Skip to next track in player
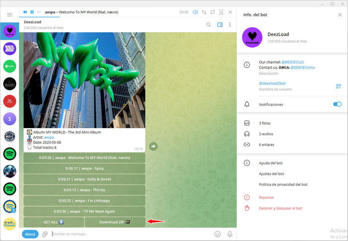 [39, 12]
